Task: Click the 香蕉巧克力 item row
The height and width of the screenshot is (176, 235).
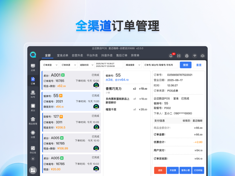Action: pyautogui.click(x=126, y=90)
